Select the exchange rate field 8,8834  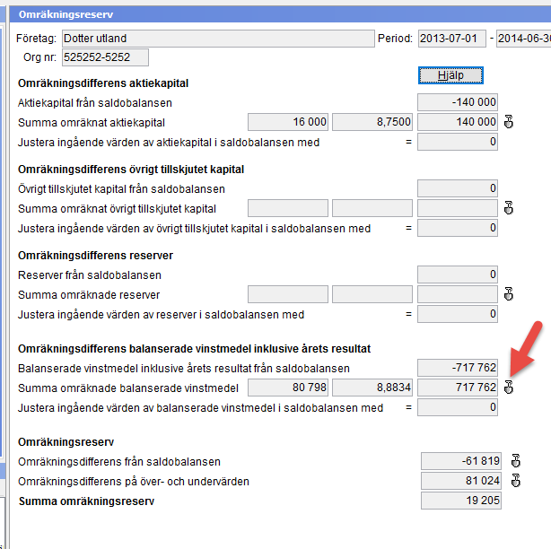(x=372, y=388)
